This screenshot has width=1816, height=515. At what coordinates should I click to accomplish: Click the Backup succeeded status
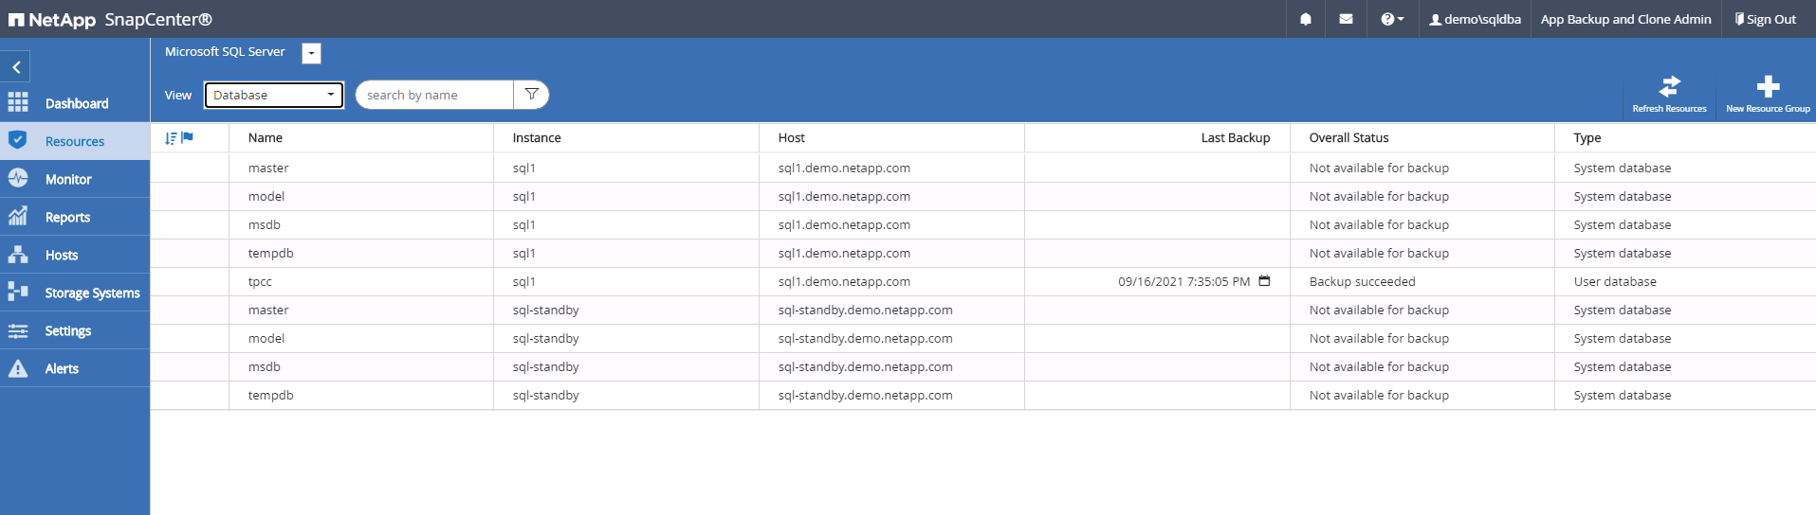[x=1362, y=281]
